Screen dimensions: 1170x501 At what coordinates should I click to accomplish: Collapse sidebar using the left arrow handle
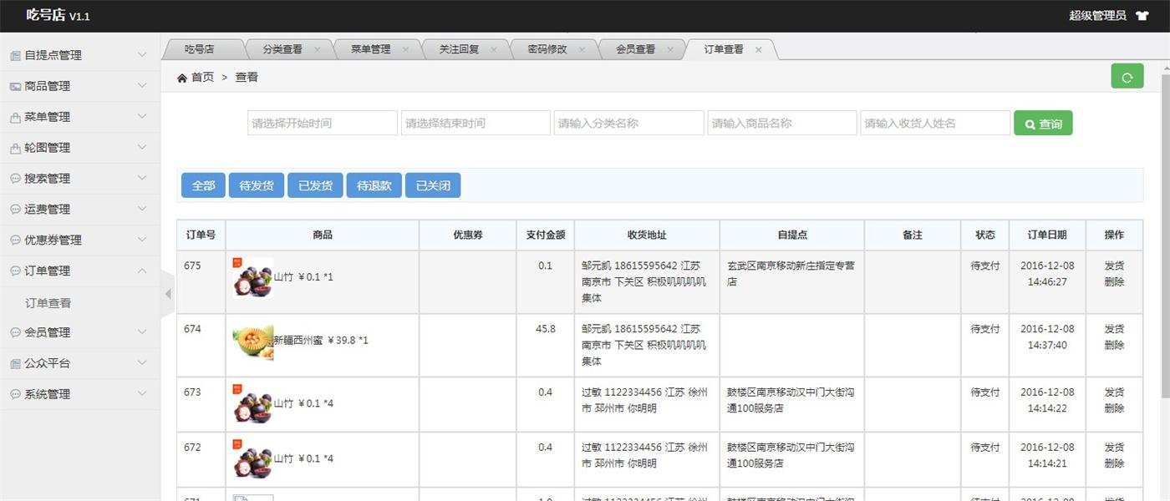click(167, 294)
